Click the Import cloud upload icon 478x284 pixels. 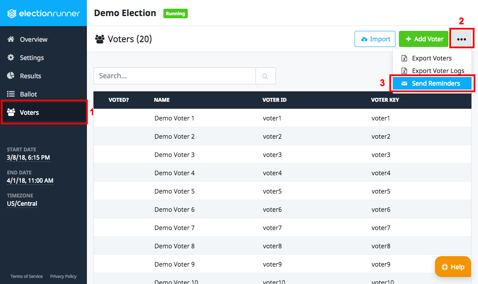point(364,39)
